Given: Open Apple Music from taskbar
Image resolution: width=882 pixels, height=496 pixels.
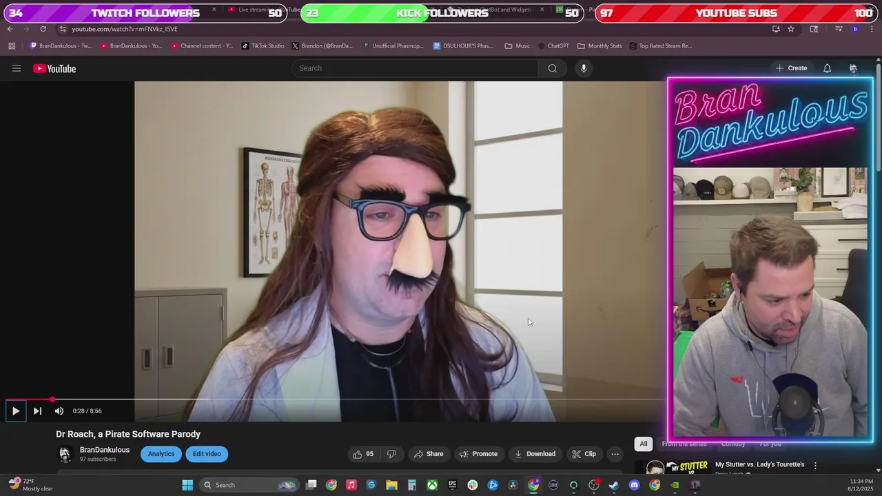Looking at the screenshot, I should 351,485.
